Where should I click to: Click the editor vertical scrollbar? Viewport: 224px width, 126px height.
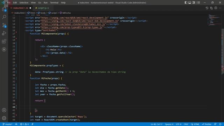coord(223,51)
